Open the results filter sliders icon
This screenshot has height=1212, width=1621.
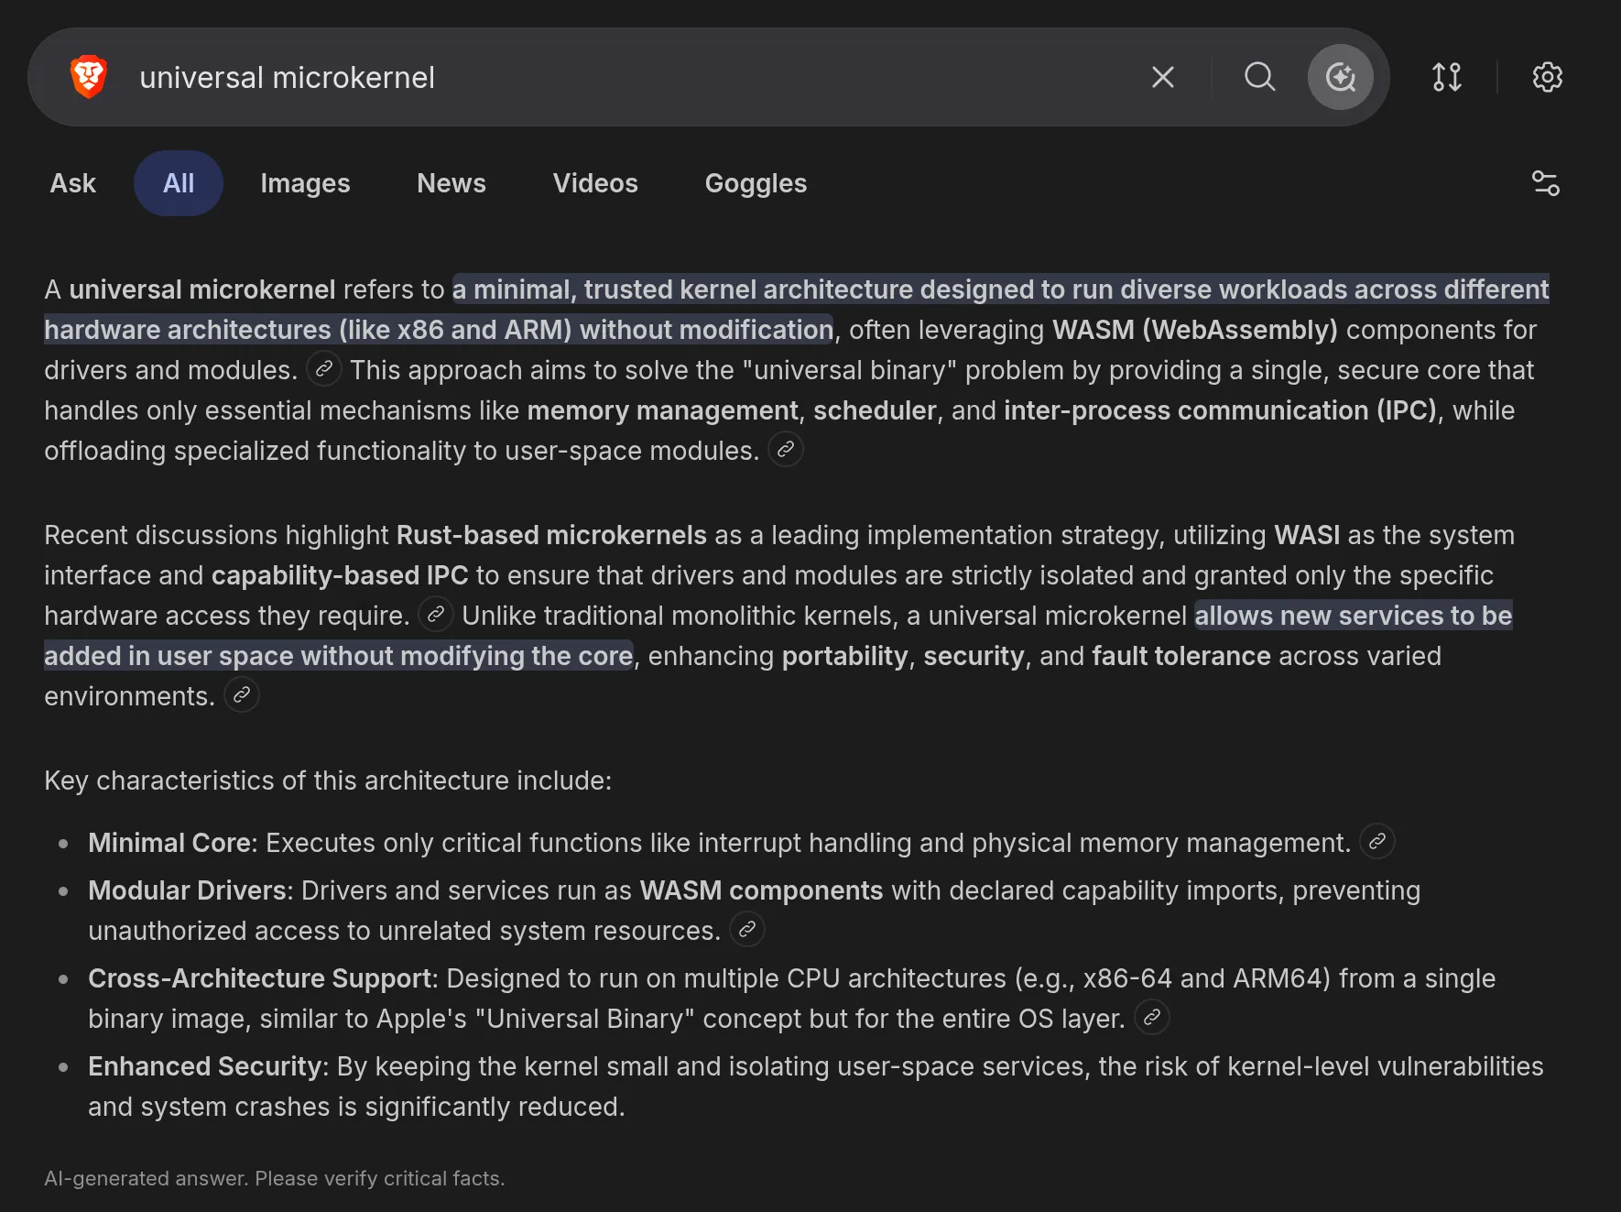coord(1546,183)
